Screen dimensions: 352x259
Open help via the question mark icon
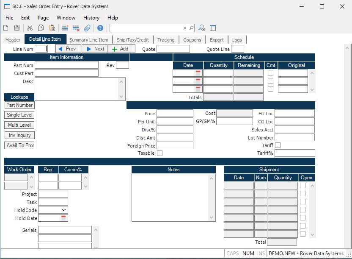coord(100,28)
